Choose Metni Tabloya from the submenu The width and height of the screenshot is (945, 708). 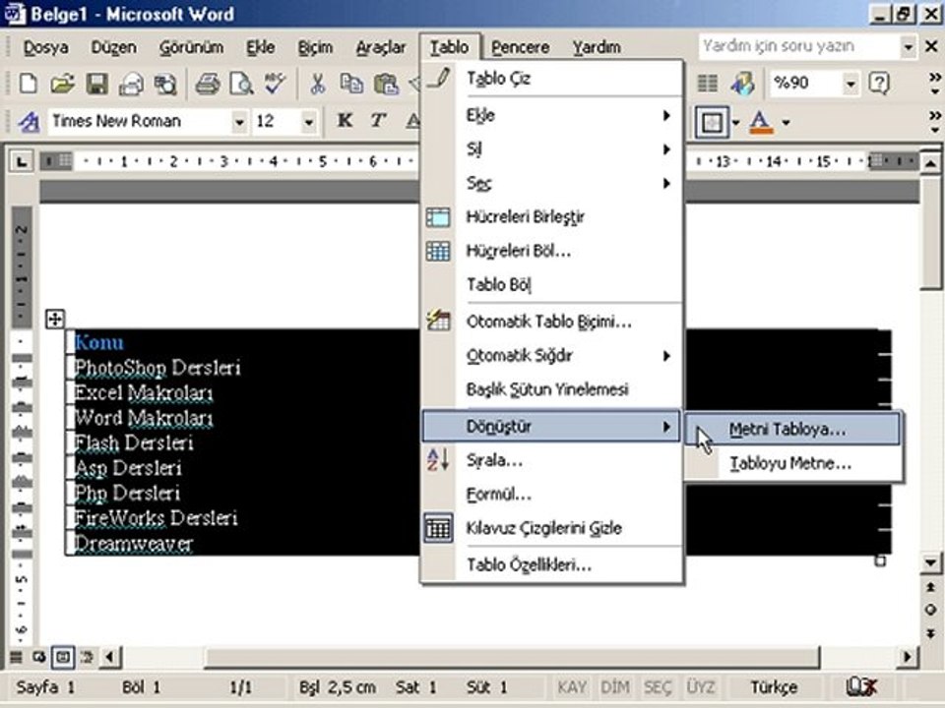coord(793,430)
